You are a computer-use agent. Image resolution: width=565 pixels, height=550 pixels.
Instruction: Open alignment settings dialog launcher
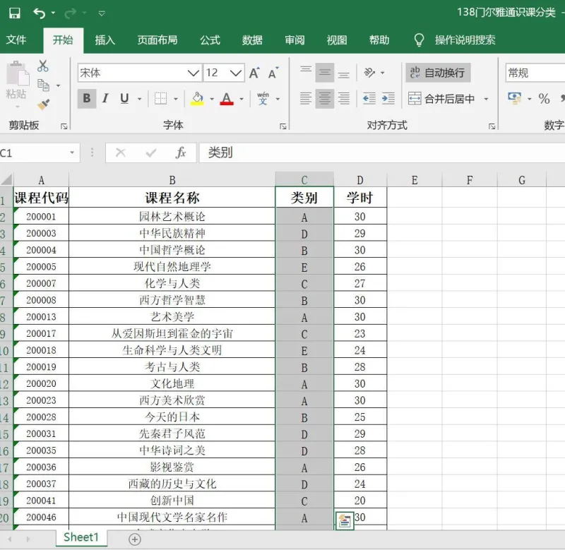click(x=492, y=126)
